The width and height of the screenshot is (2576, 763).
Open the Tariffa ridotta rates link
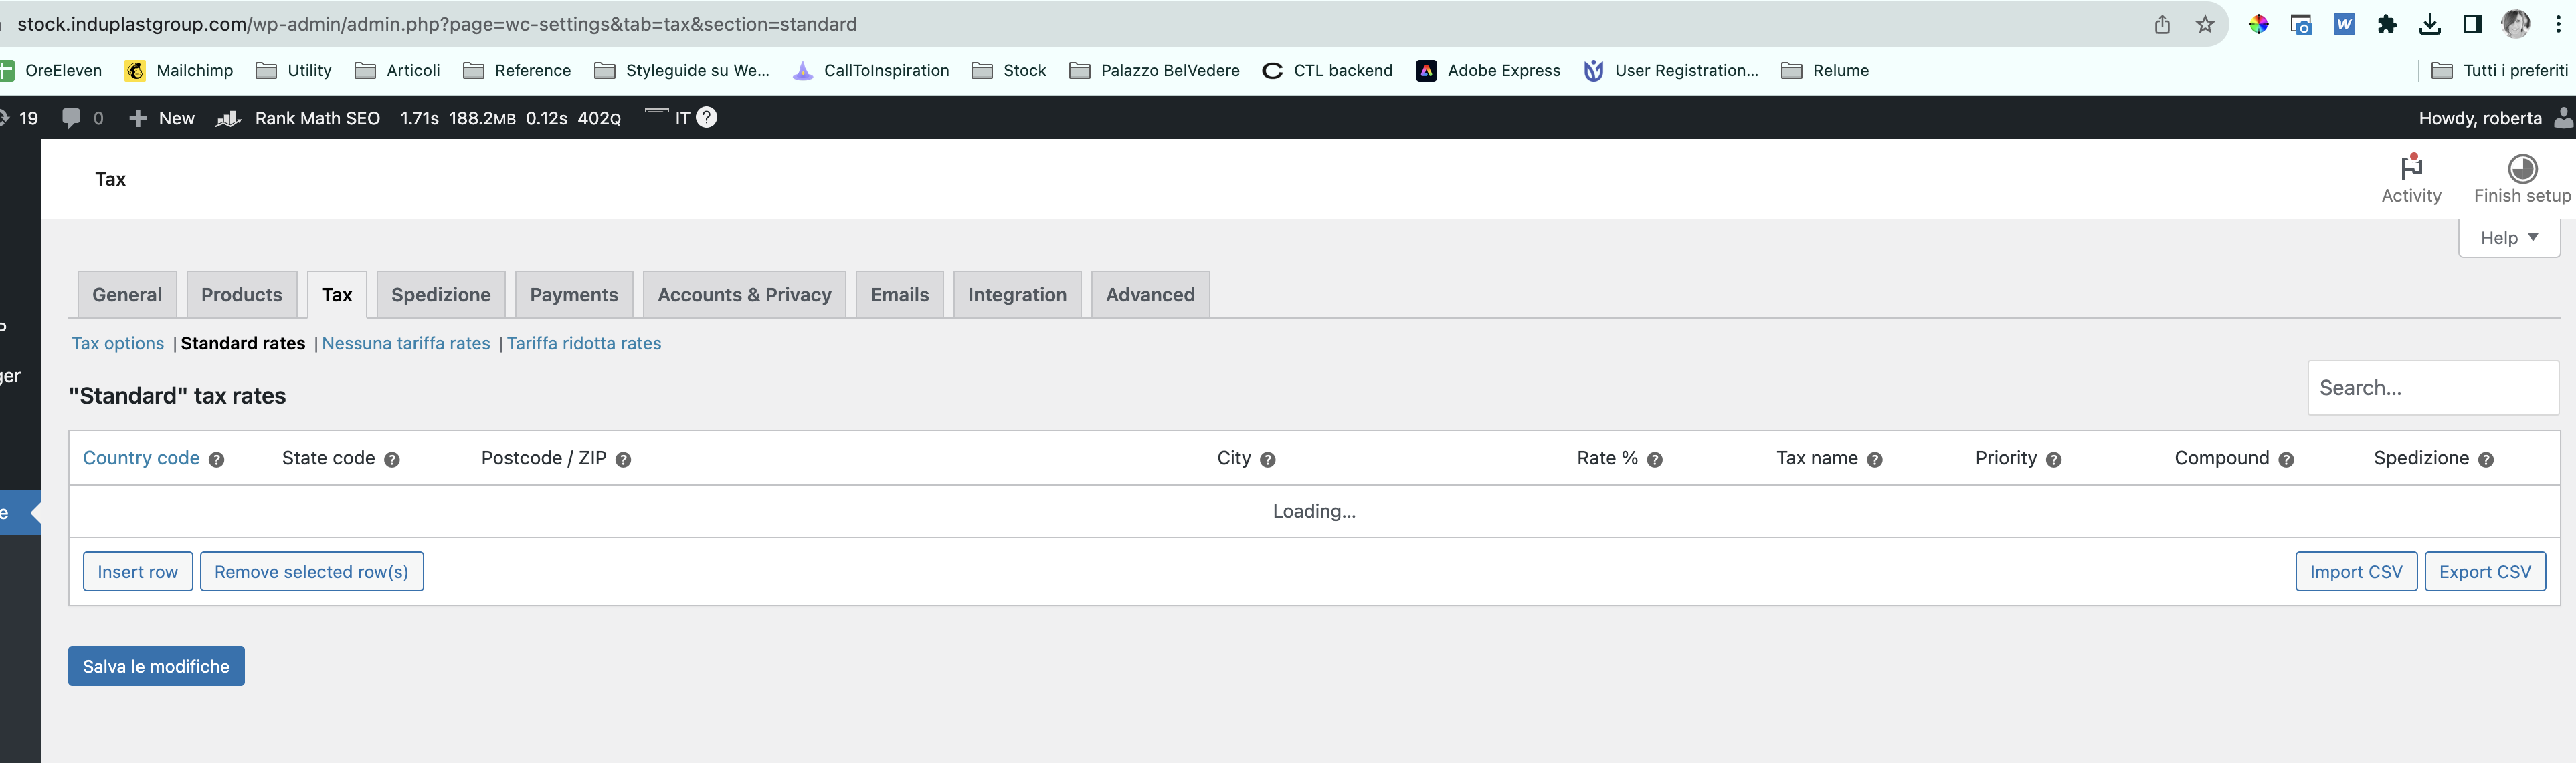(583, 343)
